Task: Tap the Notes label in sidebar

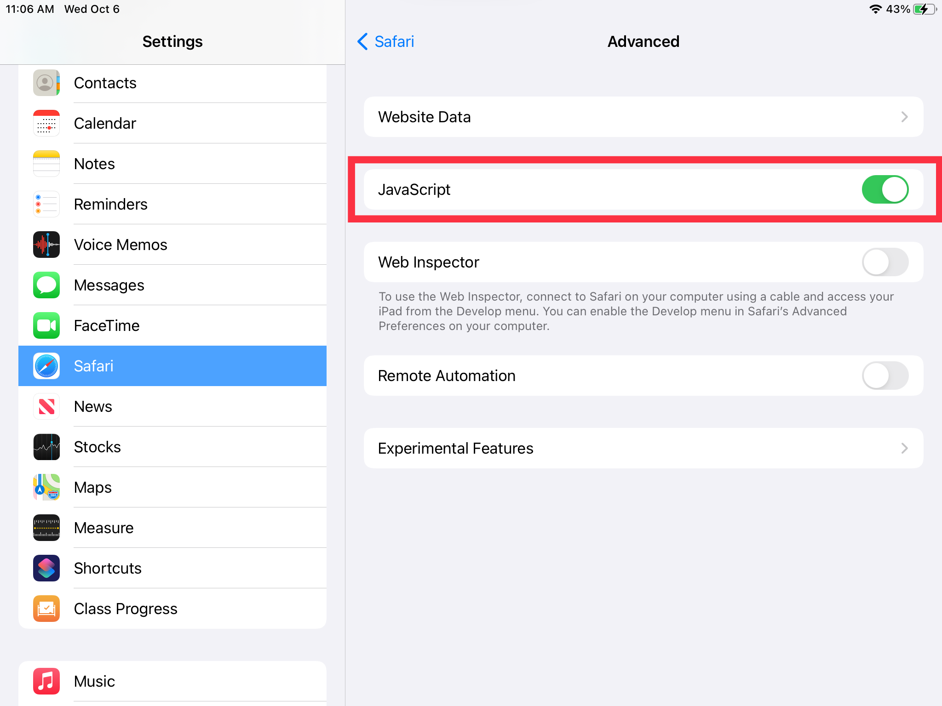Action: coord(94,164)
